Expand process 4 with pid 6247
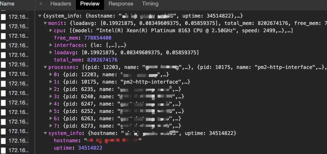327x154 pixels. [51, 104]
